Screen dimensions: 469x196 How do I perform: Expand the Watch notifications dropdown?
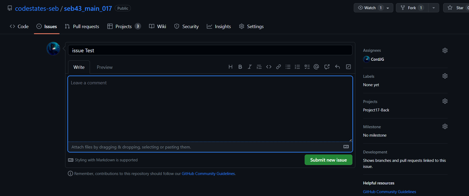click(x=374, y=8)
